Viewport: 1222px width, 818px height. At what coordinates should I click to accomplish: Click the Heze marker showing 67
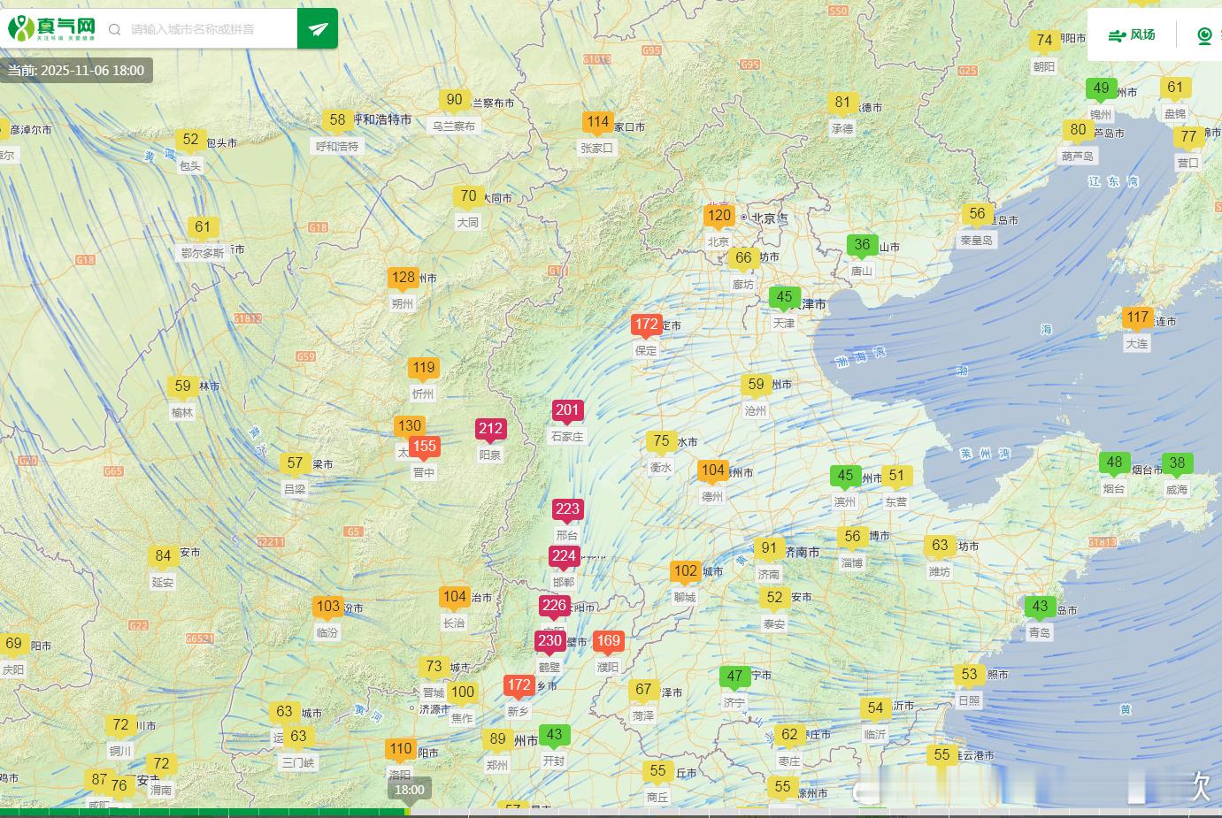[643, 690]
